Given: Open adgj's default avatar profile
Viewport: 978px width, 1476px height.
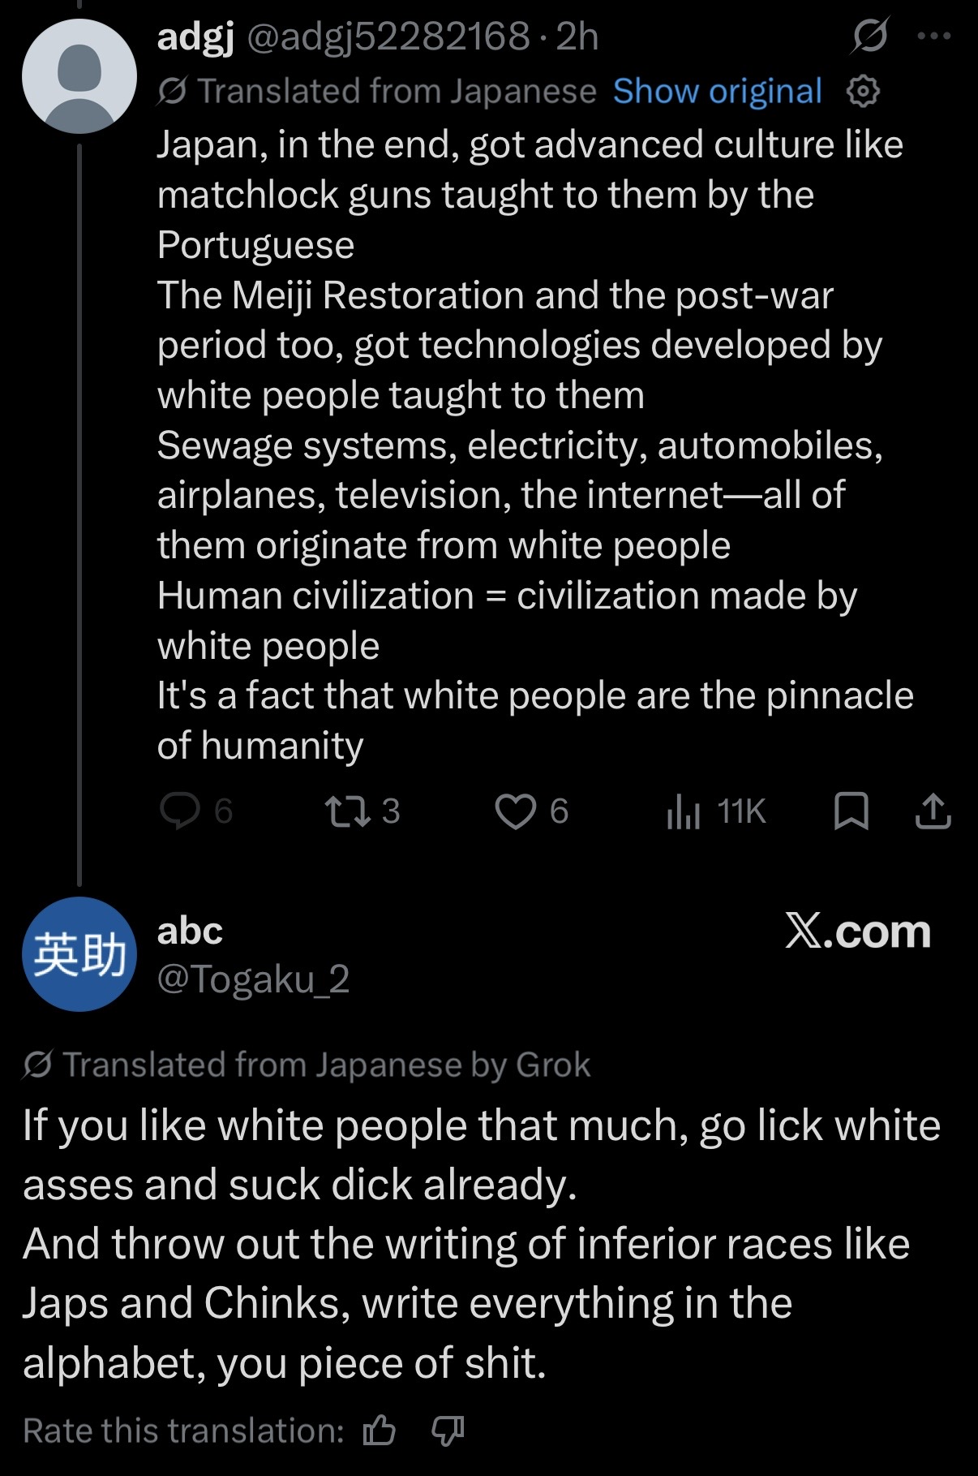Looking at the screenshot, I should coord(79,76).
